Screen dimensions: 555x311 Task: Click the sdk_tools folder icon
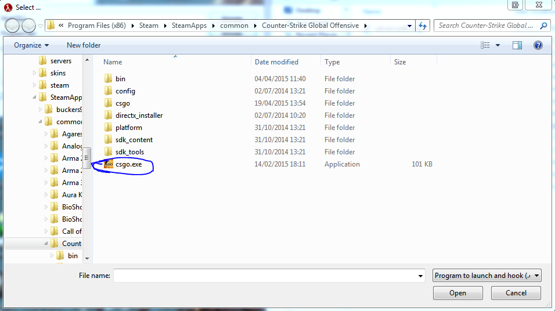point(109,152)
